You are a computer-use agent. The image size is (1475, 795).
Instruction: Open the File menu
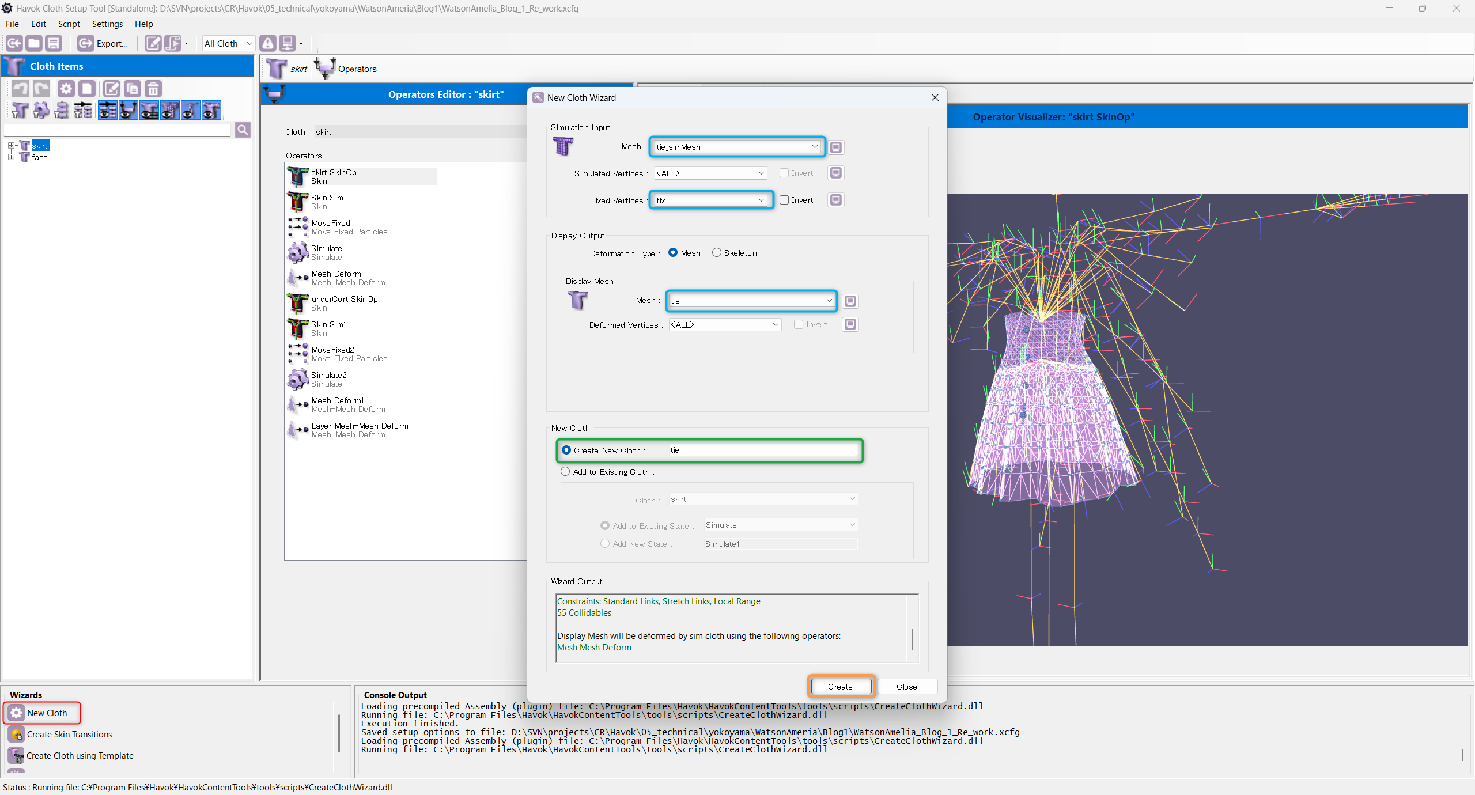[x=12, y=24]
